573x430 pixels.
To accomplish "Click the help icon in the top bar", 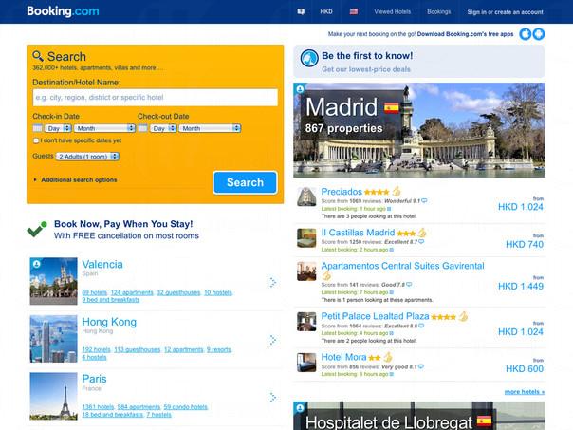I will (x=301, y=12).
